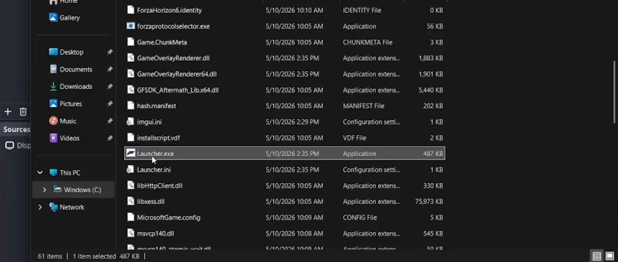The height and width of the screenshot is (262, 618).
Task: Select the ForzaHorizon6.identity file icon
Action: (x=131, y=10)
